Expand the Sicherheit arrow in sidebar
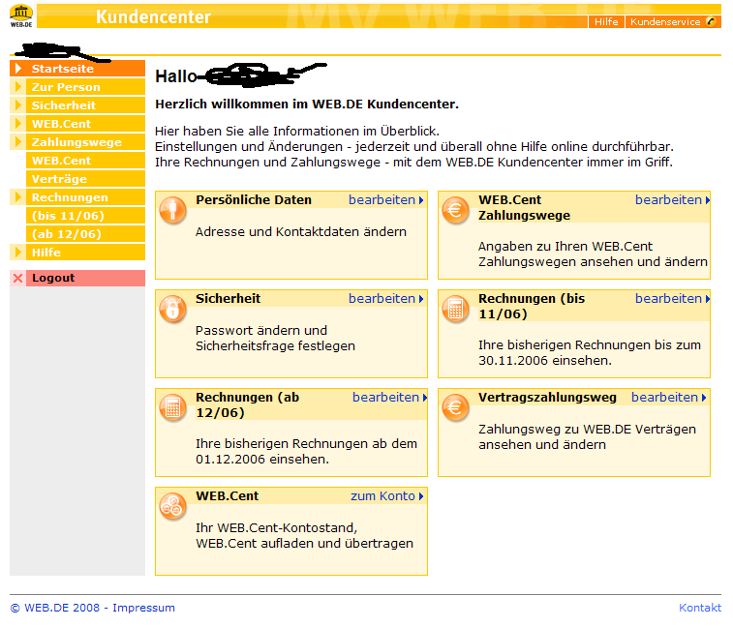This screenshot has height=627, width=733. click(18, 105)
